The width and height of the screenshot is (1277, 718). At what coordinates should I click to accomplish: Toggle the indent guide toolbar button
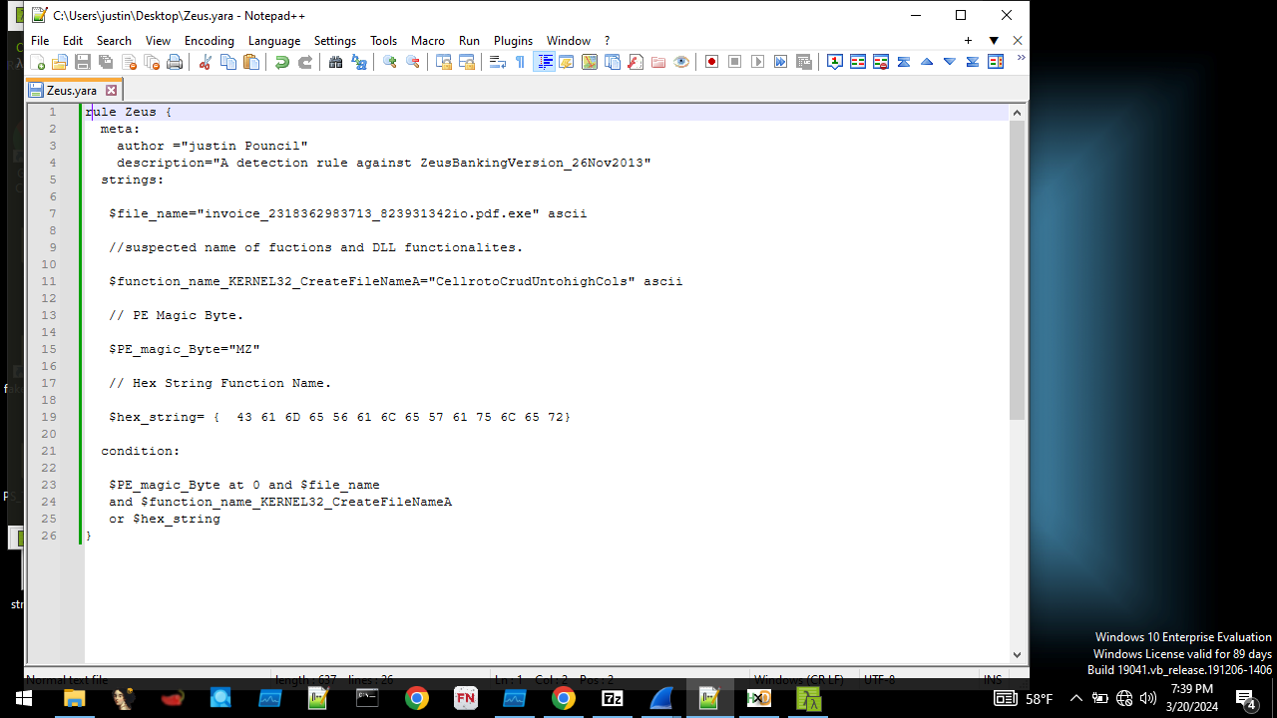pyautogui.click(x=544, y=62)
